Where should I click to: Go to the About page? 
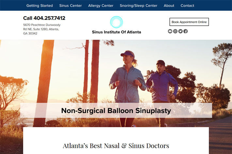pos(169,6)
